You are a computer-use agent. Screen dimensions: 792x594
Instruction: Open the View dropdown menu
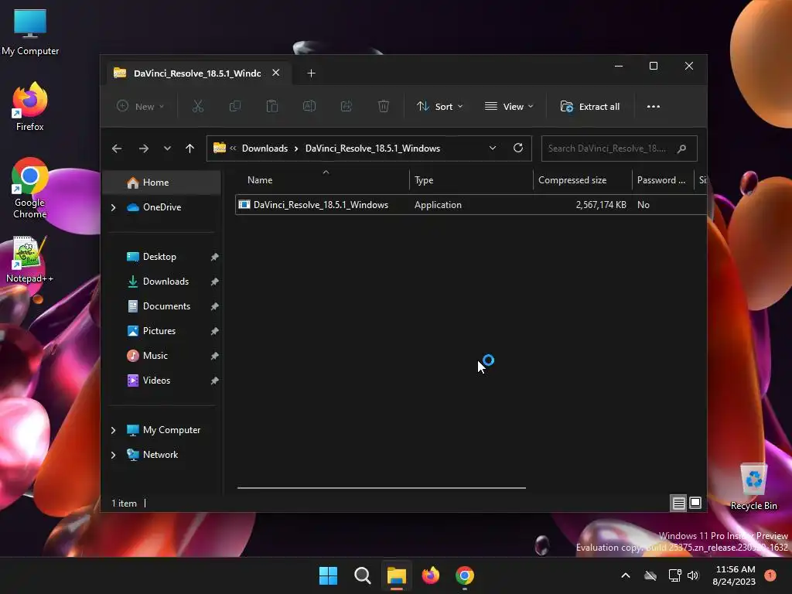click(x=509, y=107)
